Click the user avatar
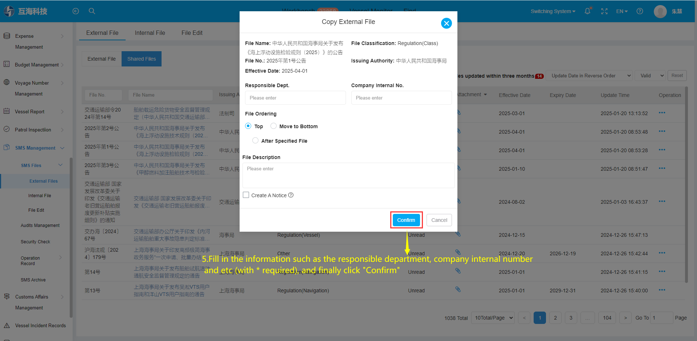This screenshot has width=697, height=341. coord(660,11)
